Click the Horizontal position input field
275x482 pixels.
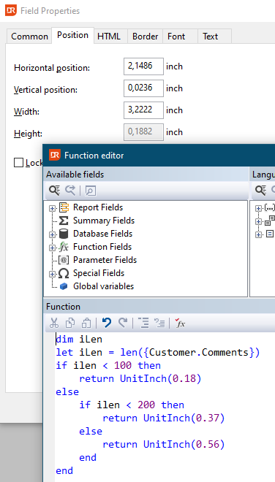tap(143, 66)
